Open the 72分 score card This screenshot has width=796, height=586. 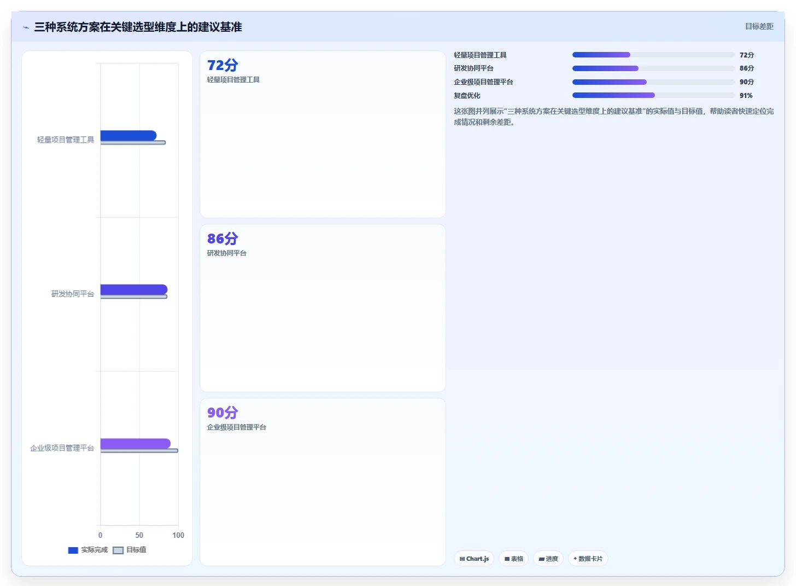click(323, 135)
